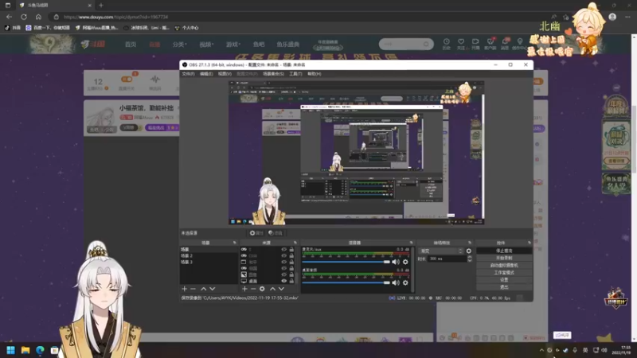The height and width of the screenshot is (358, 637).
Task: Pop out the audio mixer dock icon
Action: point(411,243)
